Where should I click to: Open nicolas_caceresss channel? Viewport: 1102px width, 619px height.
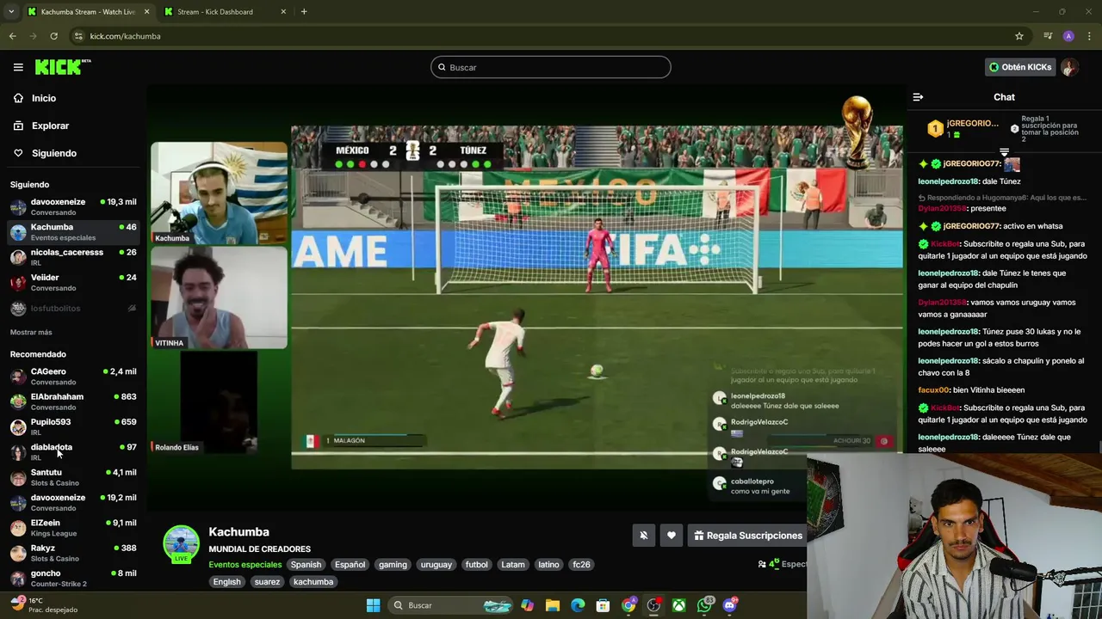[72, 257]
